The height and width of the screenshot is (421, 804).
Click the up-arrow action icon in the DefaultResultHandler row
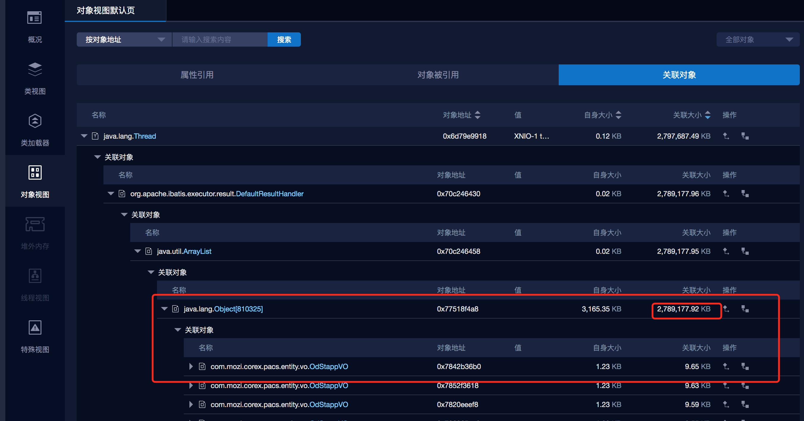pyautogui.click(x=726, y=194)
